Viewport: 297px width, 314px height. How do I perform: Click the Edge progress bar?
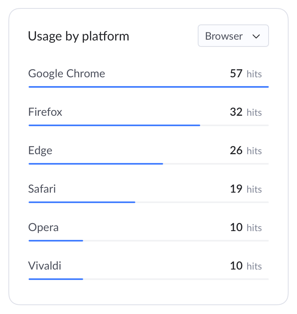tap(148, 164)
